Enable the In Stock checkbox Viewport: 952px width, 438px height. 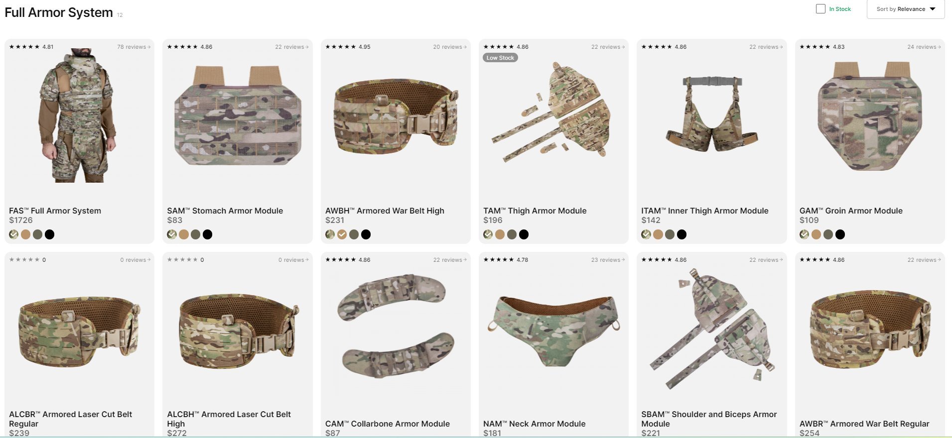[x=820, y=9]
